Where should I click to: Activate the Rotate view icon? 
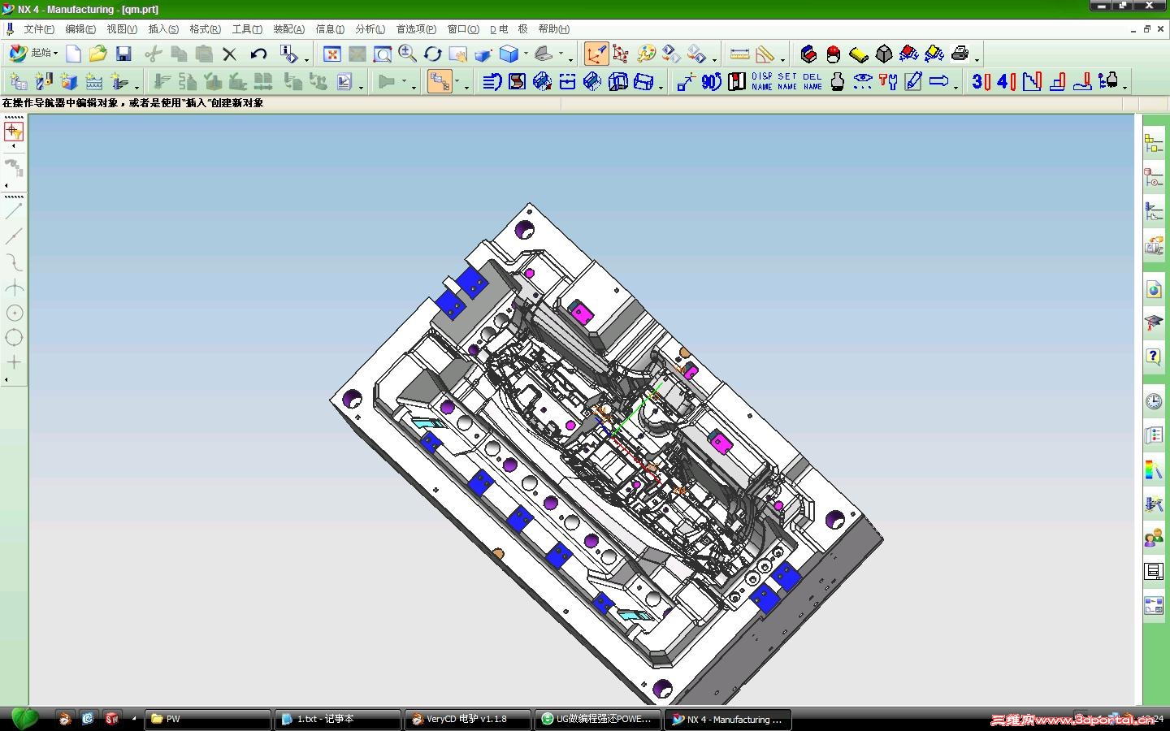point(432,54)
